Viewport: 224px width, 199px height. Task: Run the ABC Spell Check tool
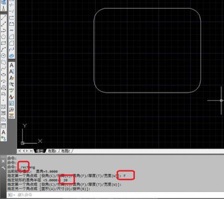11,91
